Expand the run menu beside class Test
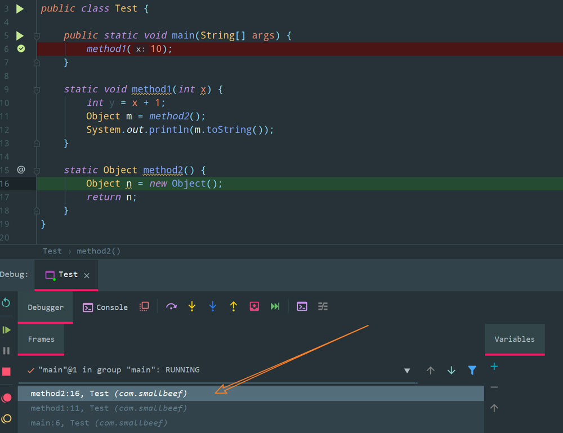The image size is (563, 433). click(x=20, y=9)
